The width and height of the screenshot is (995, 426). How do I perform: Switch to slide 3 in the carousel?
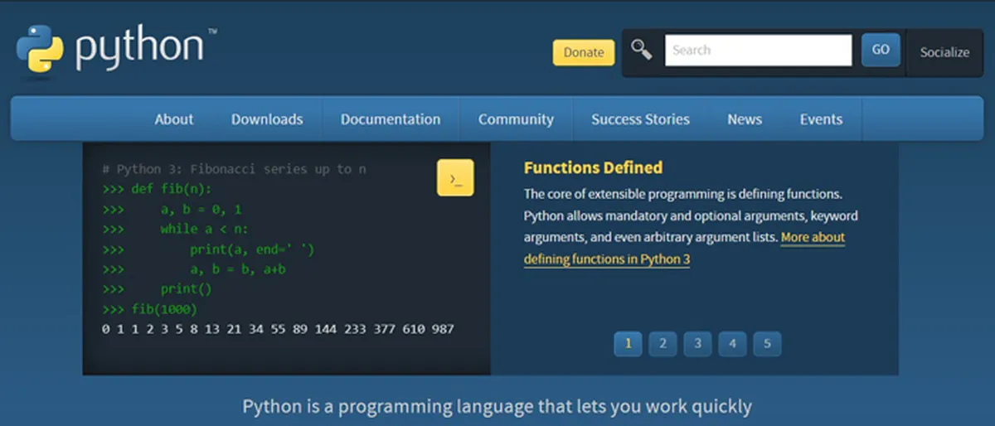click(697, 343)
